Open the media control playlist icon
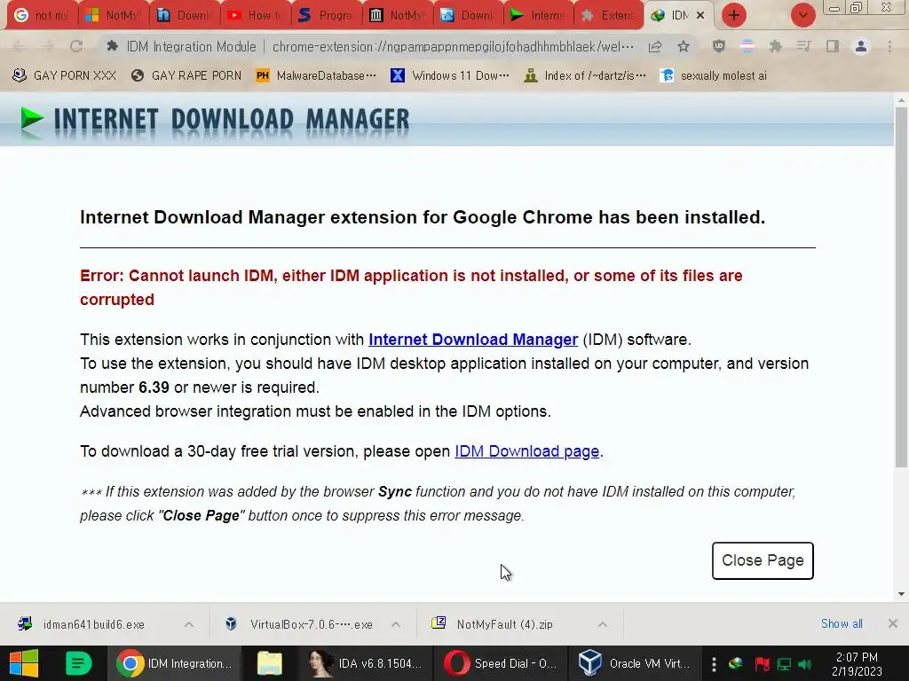The width and height of the screenshot is (909, 681). [x=803, y=46]
